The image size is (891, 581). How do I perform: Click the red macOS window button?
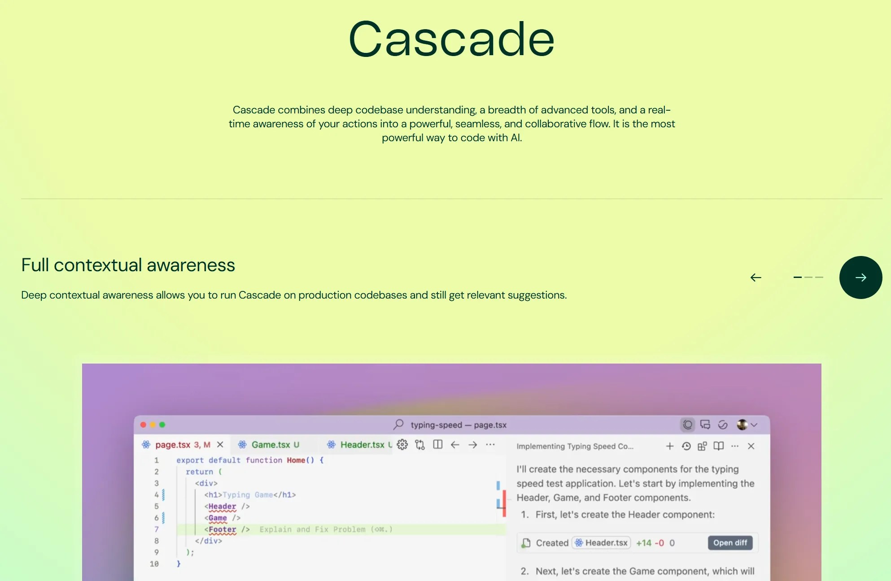144,425
